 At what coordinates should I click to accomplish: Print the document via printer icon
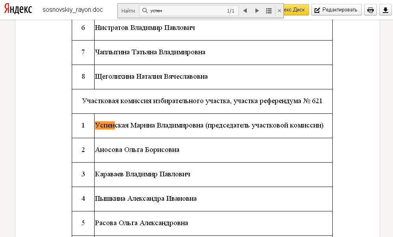point(370,10)
